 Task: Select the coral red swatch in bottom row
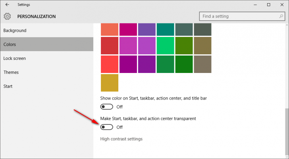point(110,64)
